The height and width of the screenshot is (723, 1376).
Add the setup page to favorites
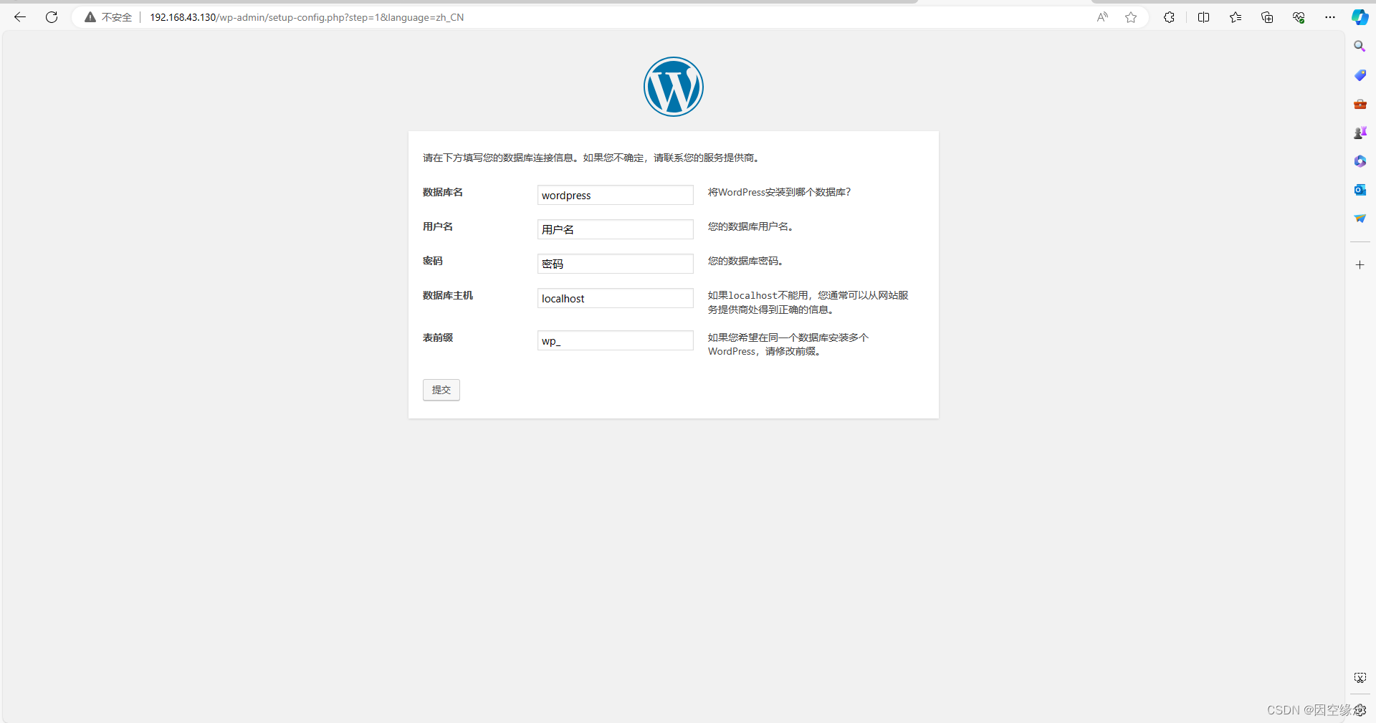[1131, 17]
